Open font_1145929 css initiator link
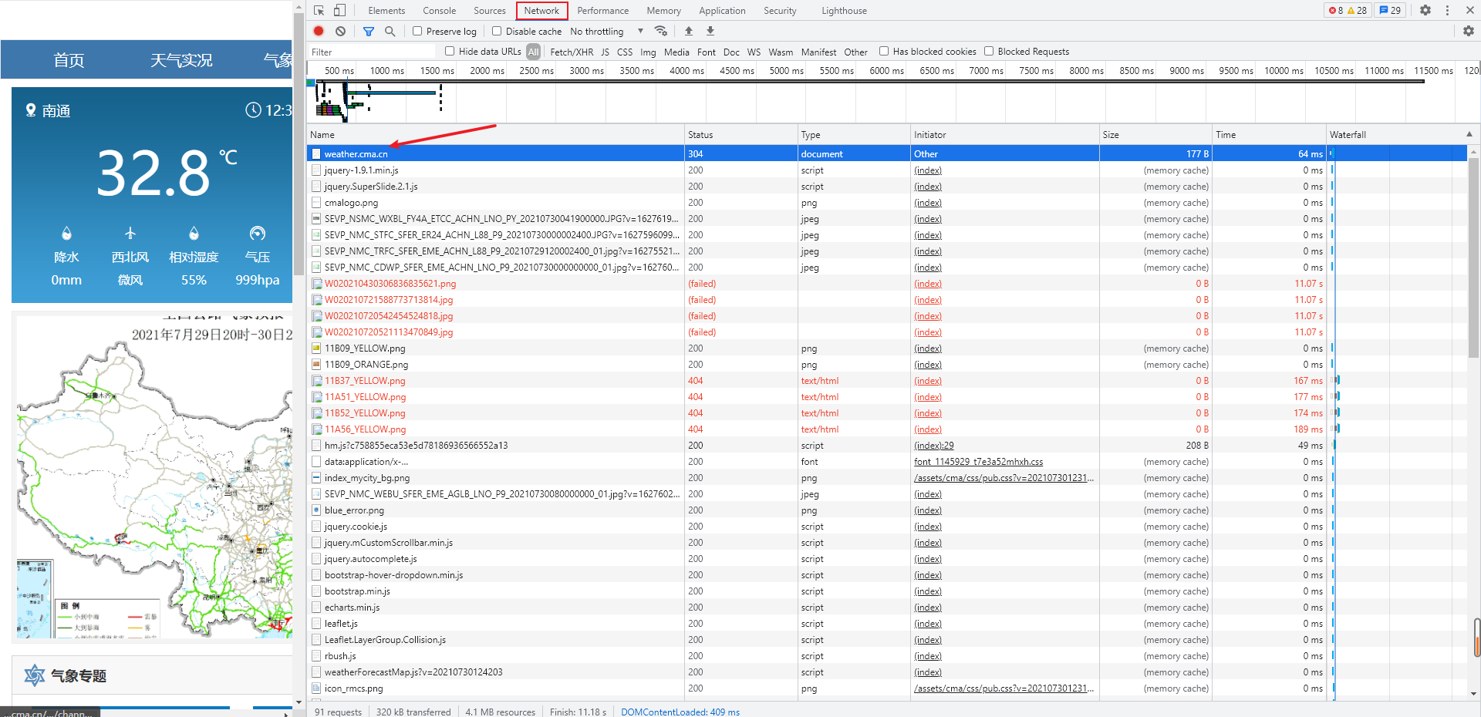This screenshot has height=717, width=1481. (x=978, y=462)
